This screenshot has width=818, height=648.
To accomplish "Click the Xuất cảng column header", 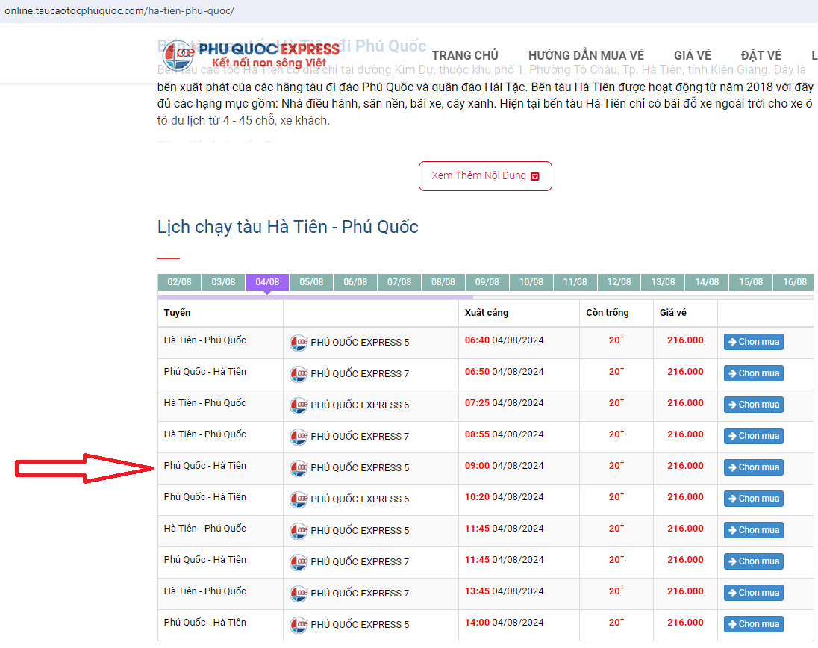I will click(486, 313).
